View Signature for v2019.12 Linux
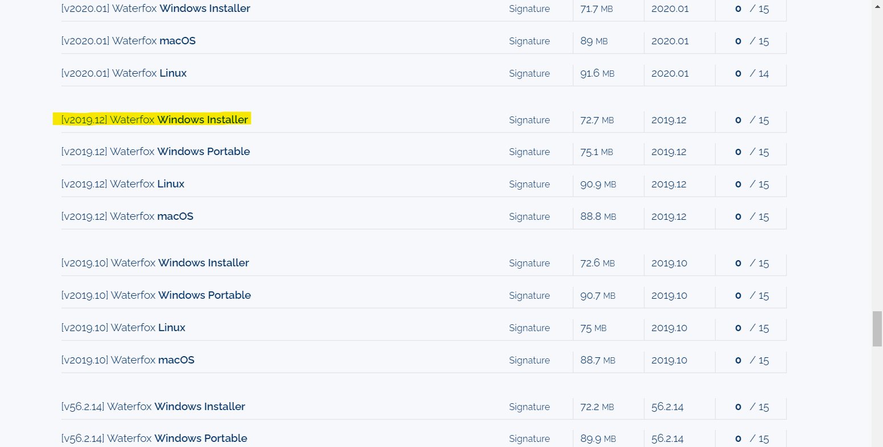Screen dimensions: 883x447 click(529, 185)
